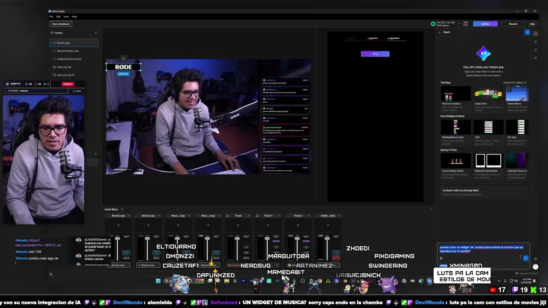Viewport: 548px width, 308px height.
Task: Add an effect to the Unifie...tivity channel
Action: tap(328, 225)
